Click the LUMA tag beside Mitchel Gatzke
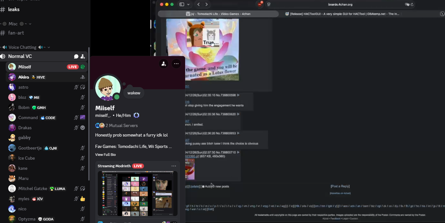Image resolution: width=445 pixels, height=223 pixels. pyautogui.click(x=58, y=188)
